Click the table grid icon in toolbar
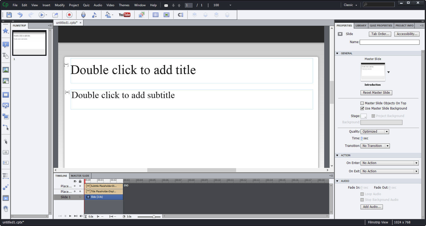426x226 pixels. (x=155, y=15)
